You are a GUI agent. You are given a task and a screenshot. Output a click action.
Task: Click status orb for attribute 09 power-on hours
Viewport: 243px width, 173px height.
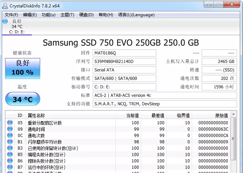(10, 129)
